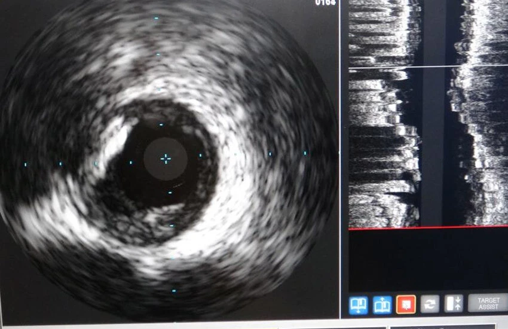This screenshot has height=329, width=508.
Task: Click the red boundary line below longitudinal view
Action: click(427, 228)
